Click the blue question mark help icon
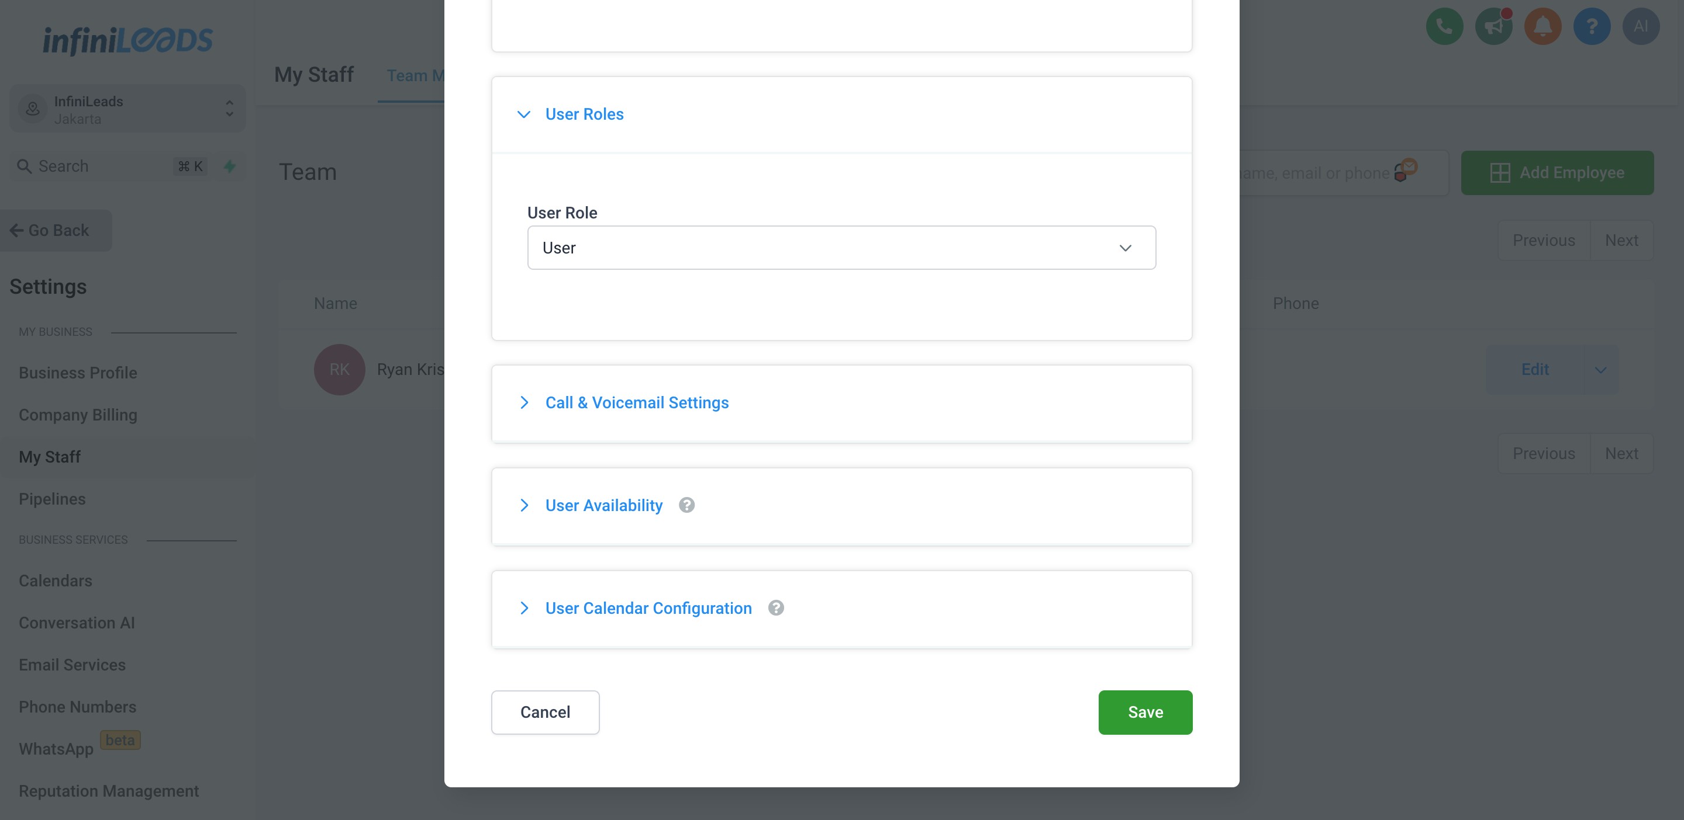This screenshot has height=820, width=1684. [x=1592, y=26]
